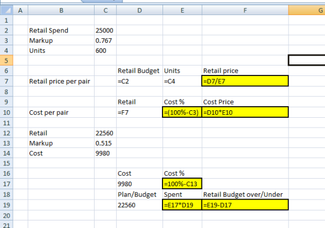
Task: Click cell with value 600
Action: pos(106,50)
